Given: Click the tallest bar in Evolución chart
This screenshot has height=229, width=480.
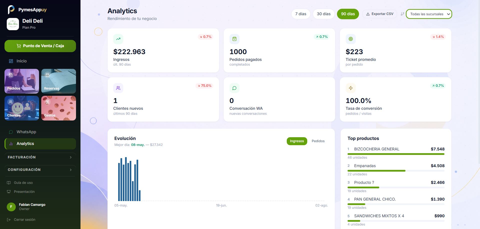Looking at the screenshot, I should [x=126, y=179].
